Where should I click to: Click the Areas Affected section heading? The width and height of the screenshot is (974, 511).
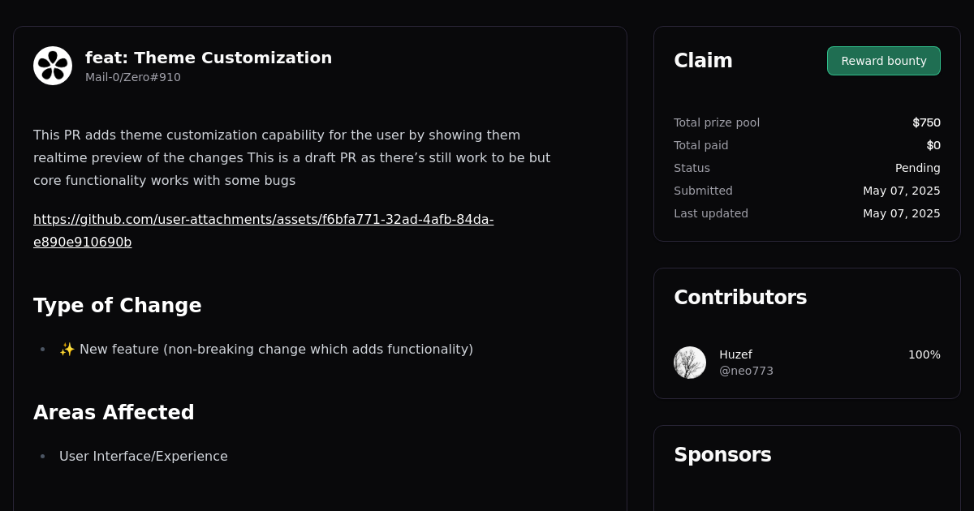pyautogui.click(x=114, y=412)
